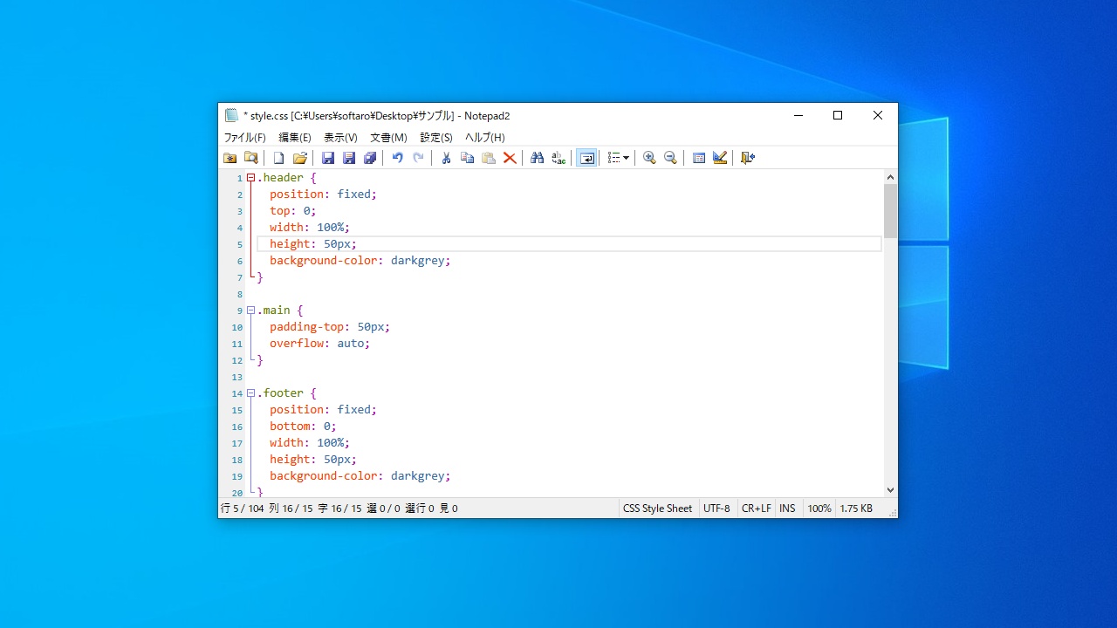Open the 表示(V) menu
The image size is (1117, 628).
coord(340,138)
